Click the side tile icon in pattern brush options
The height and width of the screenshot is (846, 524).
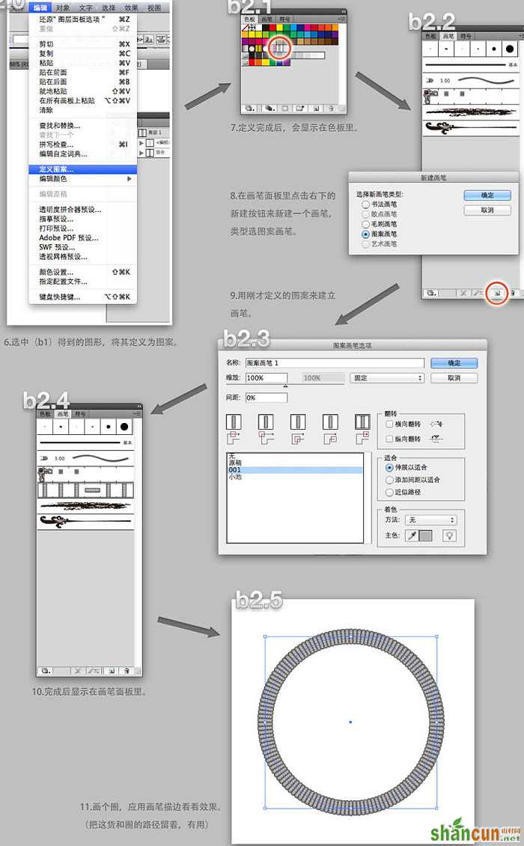[234, 422]
